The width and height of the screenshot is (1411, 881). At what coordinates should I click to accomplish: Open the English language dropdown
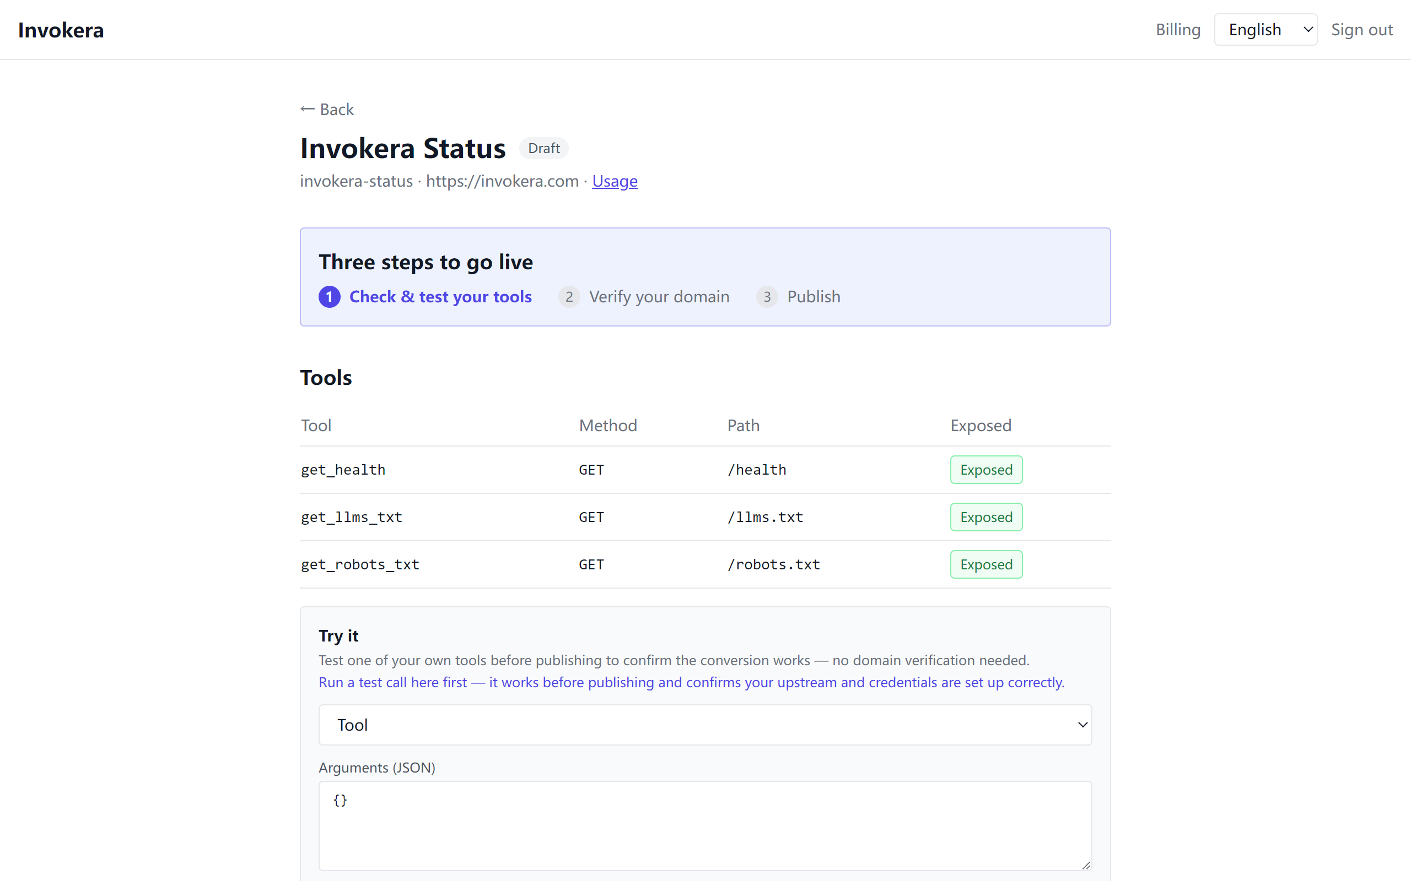[1265, 30]
